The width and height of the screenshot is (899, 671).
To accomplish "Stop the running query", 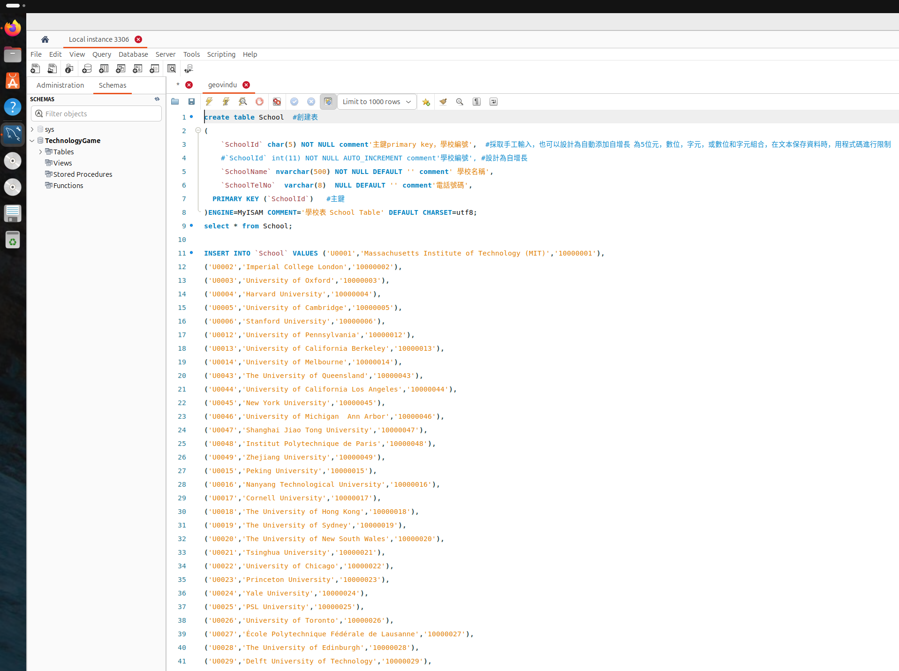I will point(260,102).
